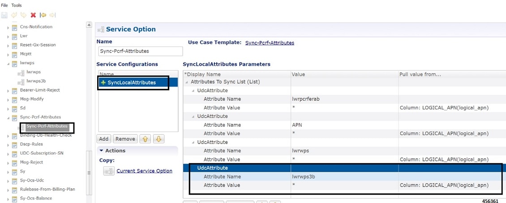Image resolution: width=506 pixels, height=203 pixels.
Task: Click the Add button under Service Configurations
Action: (x=104, y=139)
